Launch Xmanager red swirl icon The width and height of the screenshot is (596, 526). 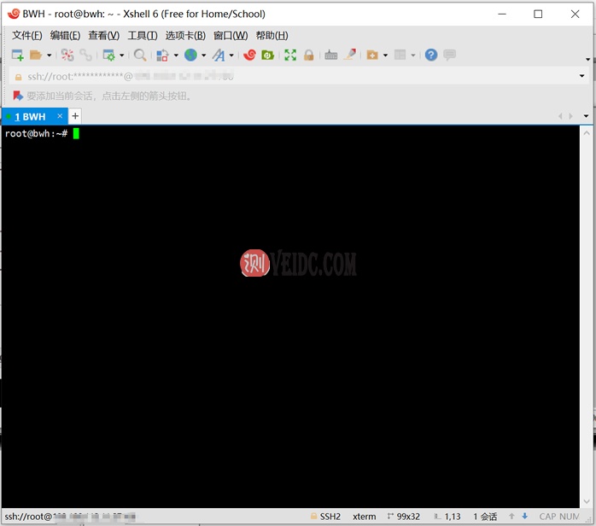click(x=249, y=56)
